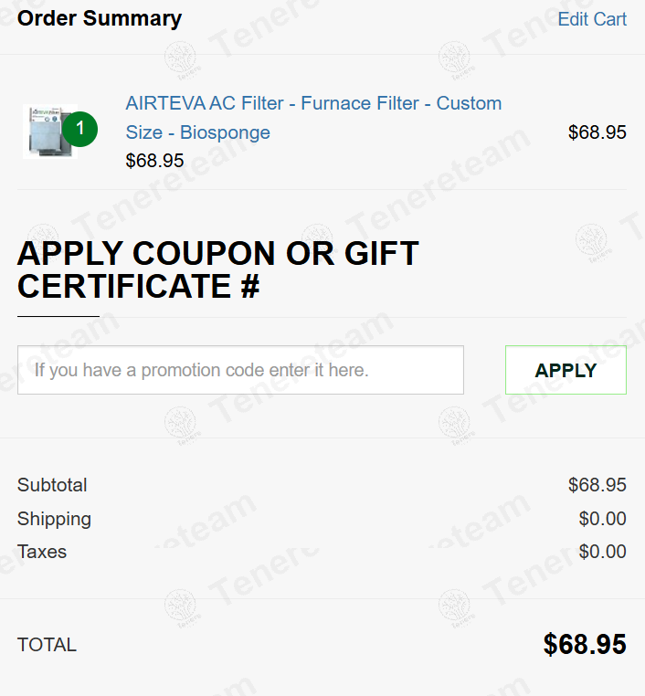Screen dimensions: 645x696
Task: Click the TOTAL label
Action: tap(47, 645)
